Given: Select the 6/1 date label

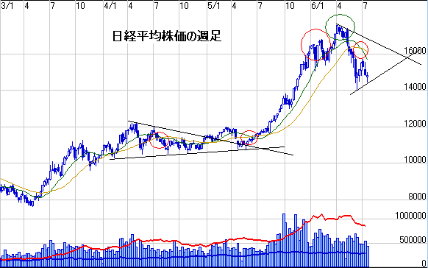Looking at the screenshot, I should pos(318,6).
